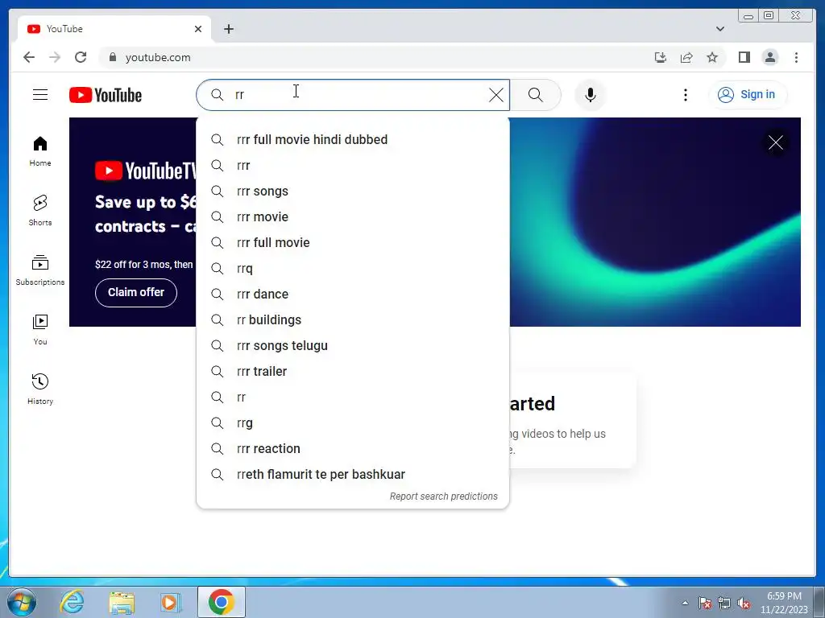Choose 'rreth flamurit te per bashkuar' suggestion
This screenshot has width=825, height=618.
[353, 475]
